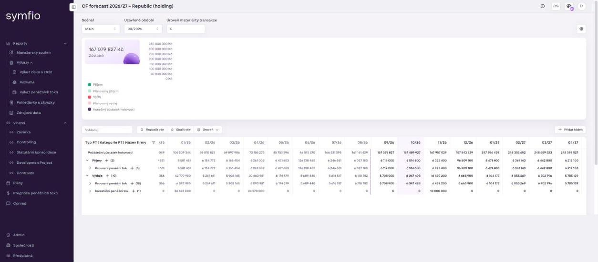This screenshot has height=262, width=598.
Task: Collapse the Příjmy row
Action: (x=87, y=161)
